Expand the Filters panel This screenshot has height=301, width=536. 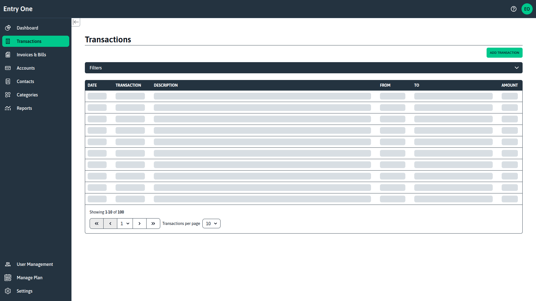pyautogui.click(x=516, y=68)
